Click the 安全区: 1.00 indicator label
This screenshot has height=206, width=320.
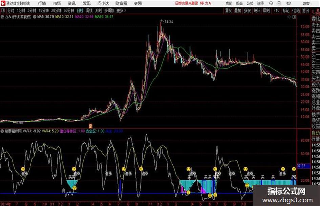(x=95, y=131)
